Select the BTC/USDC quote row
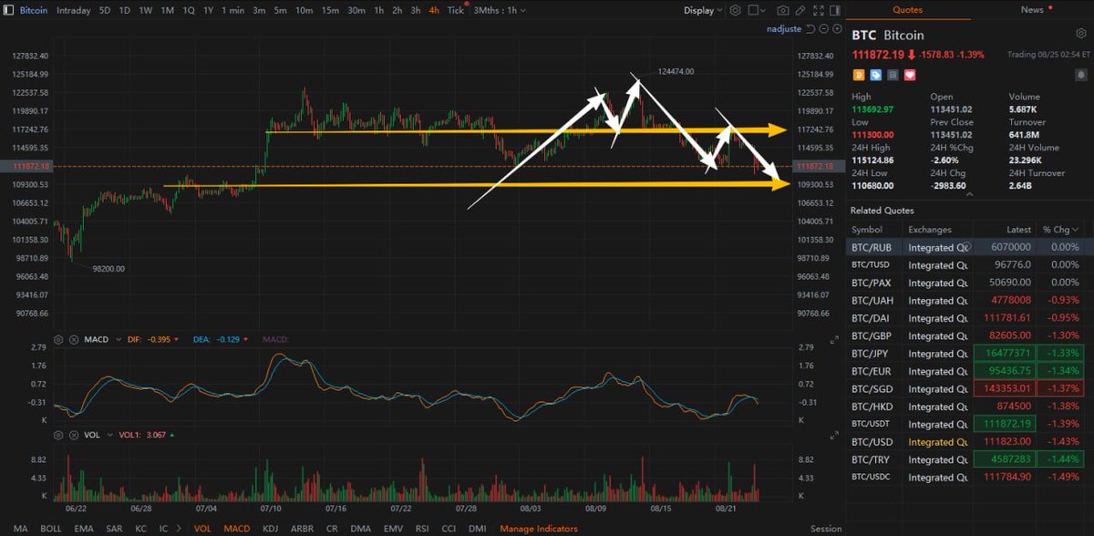 point(970,477)
